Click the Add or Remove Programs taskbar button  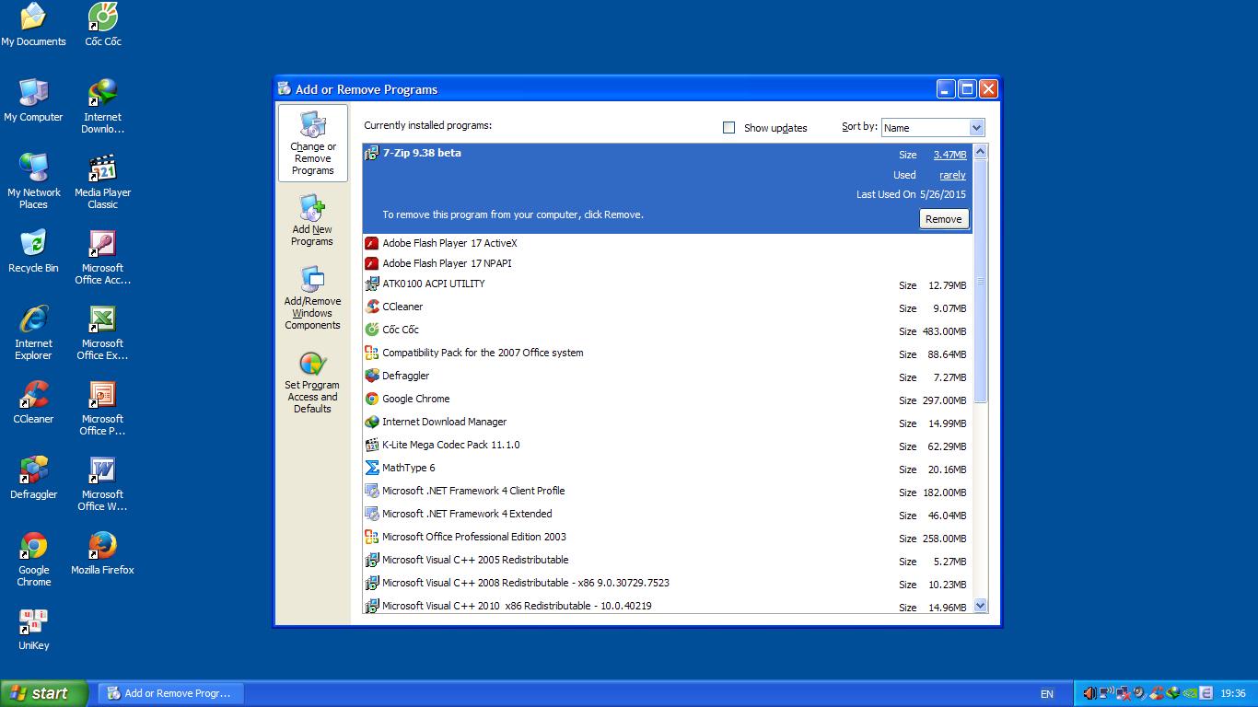(170, 693)
